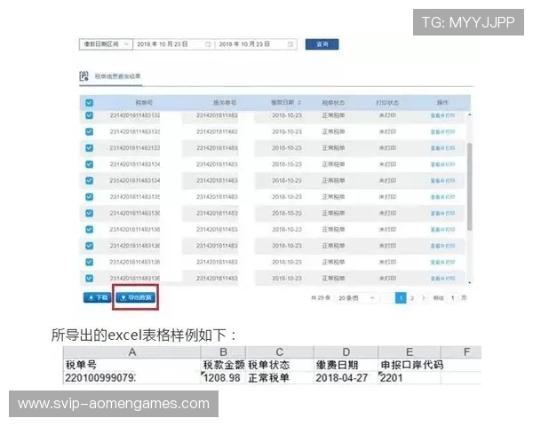Open the 缴款日期区间 dropdown
The width and height of the screenshot is (533, 426).
(106, 44)
